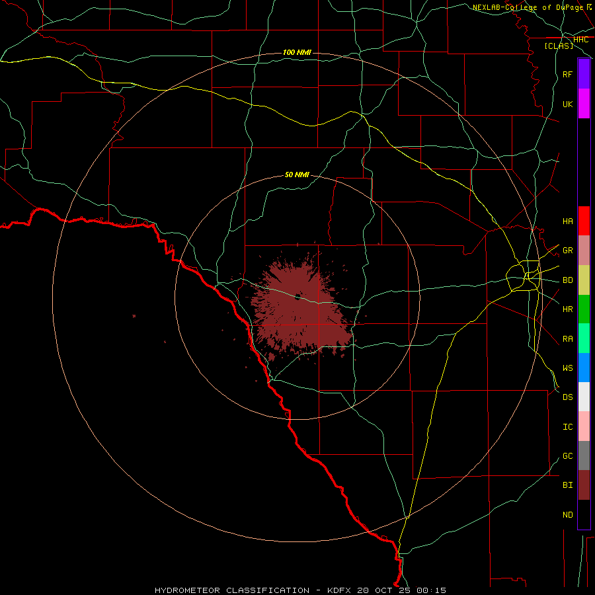Click the 'HR' legend label
This screenshot has height=595, width=595.
[567, 309]
